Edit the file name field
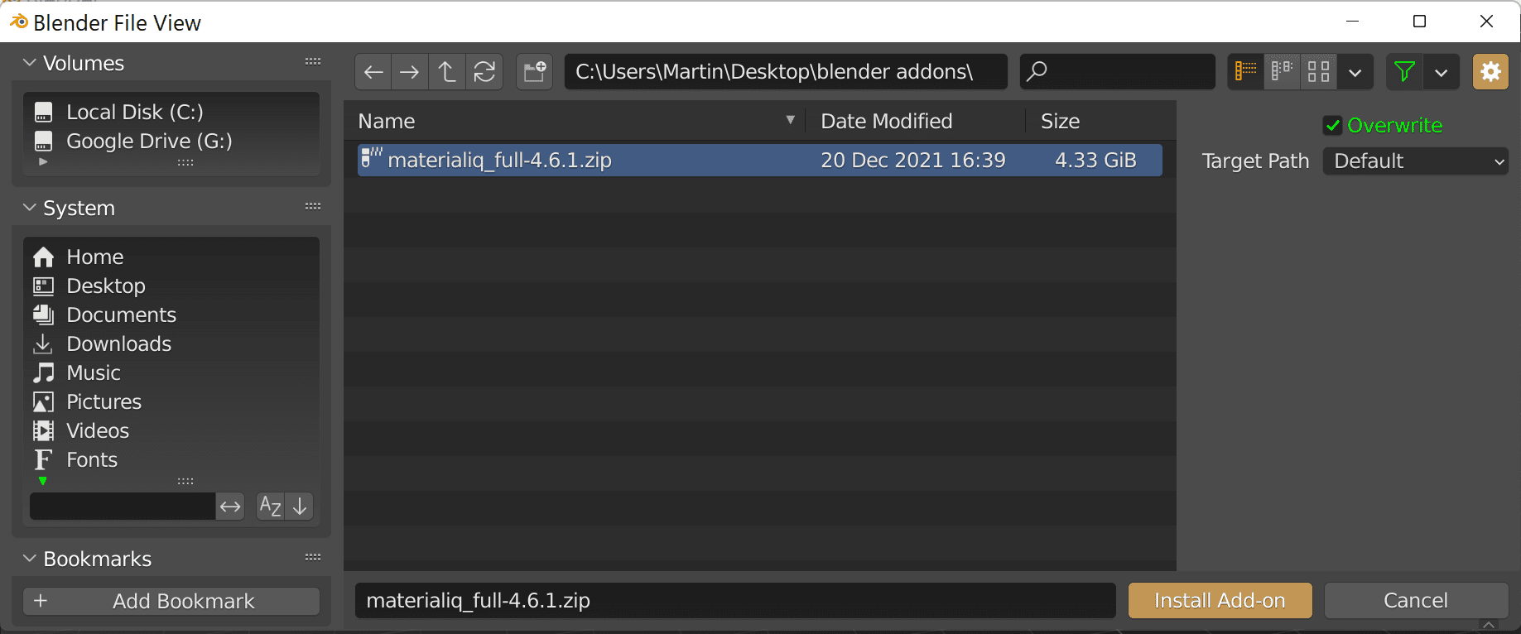 pyautogui.click(x=735, y=601)
